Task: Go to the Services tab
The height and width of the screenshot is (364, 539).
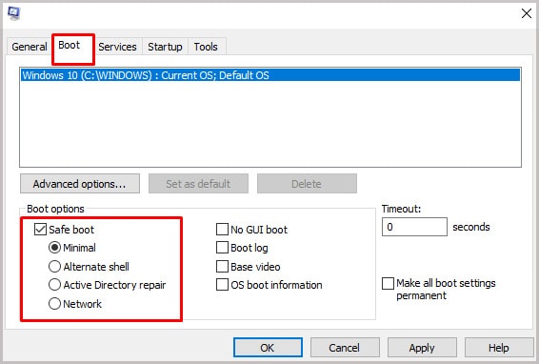Action: coord(117,47)
